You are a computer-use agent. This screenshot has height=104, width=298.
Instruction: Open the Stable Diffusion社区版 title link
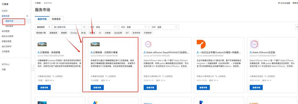pyautogui.click(x=264, y=52)
